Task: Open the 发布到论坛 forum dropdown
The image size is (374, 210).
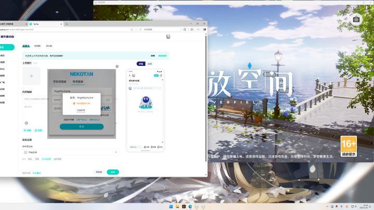Action: click(x=71, y=152)
